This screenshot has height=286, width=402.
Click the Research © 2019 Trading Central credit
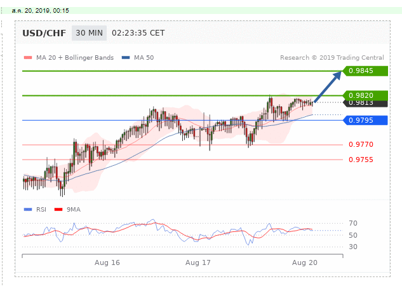pyautogui.click(x=332, y=58)
